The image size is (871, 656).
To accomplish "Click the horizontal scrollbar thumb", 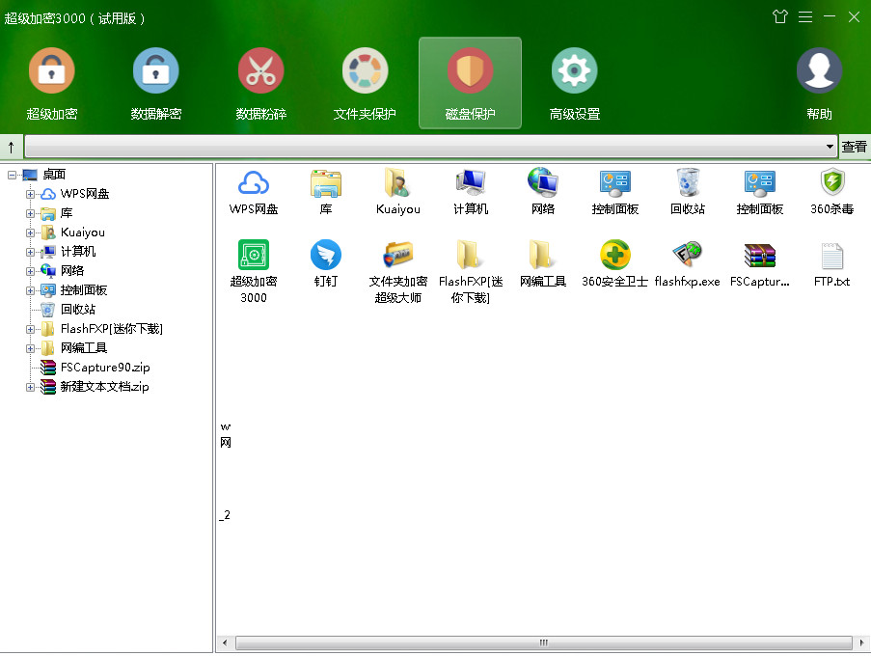I will tap(544, 642).
